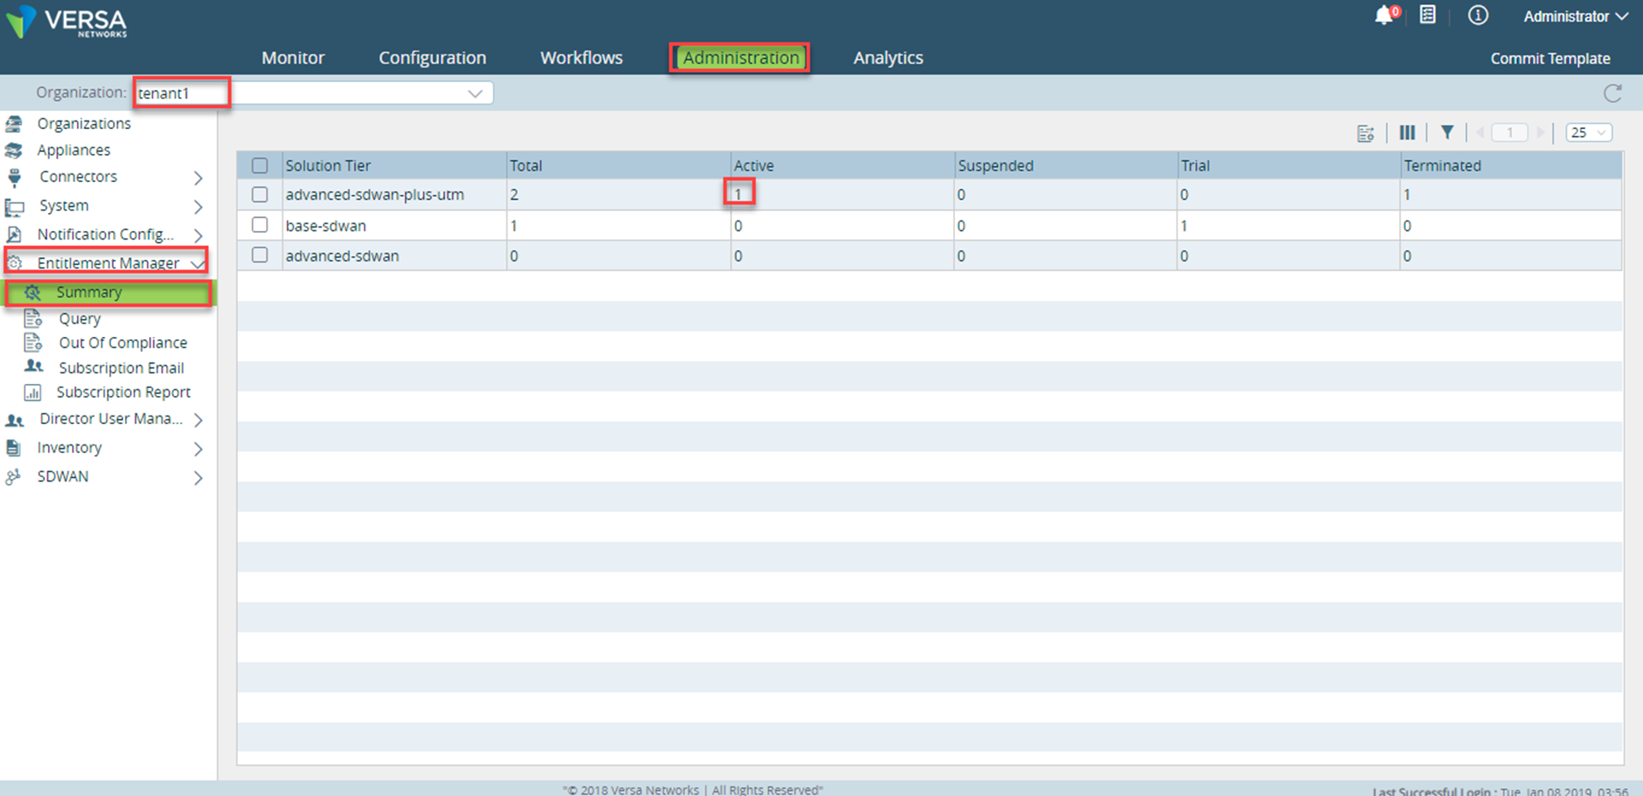This screenshot has height=796, width=1643.
Task: Click the Inventory sidebar icon
Action: (14, 447)
